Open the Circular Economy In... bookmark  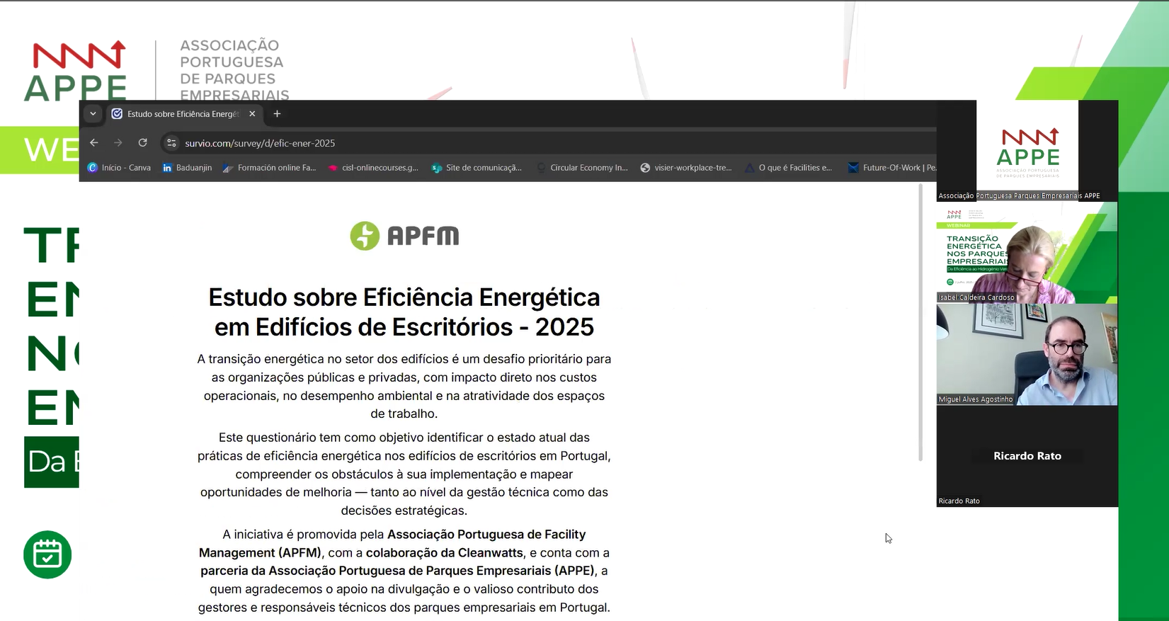(583, 168)
